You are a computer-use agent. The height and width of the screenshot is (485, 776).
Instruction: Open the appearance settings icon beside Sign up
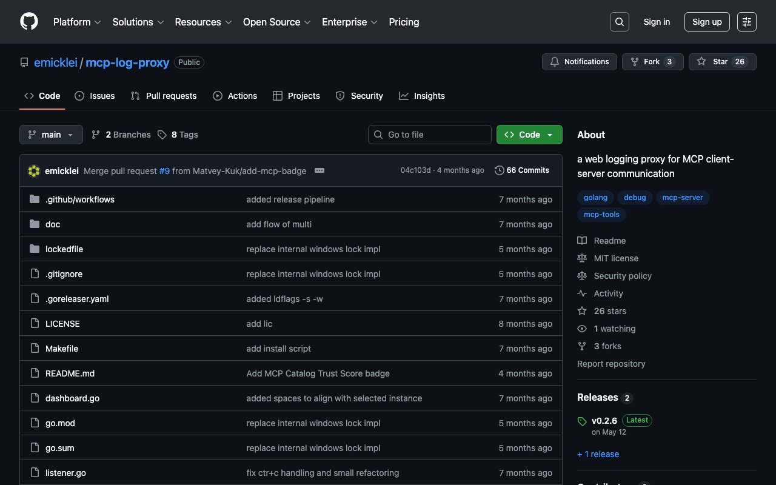[x=746, y=22]
